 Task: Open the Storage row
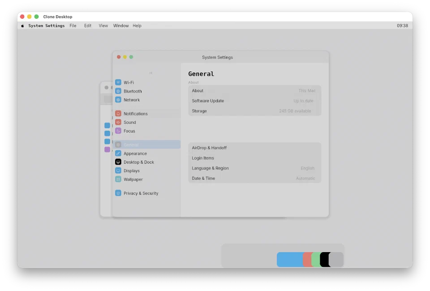tap(254, 111)
